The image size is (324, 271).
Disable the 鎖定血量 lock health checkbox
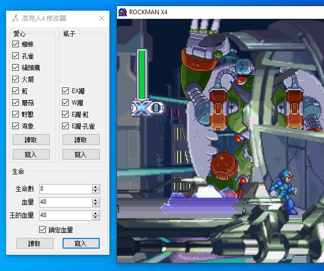pyautogui.click(x=42, y=229)
